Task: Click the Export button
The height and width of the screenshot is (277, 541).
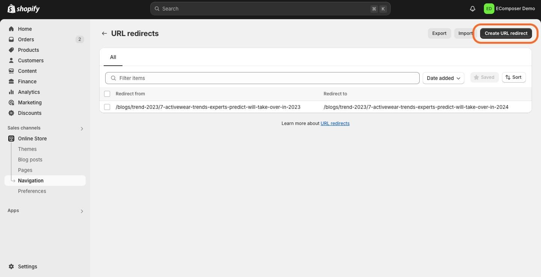Action: [439, 33]
